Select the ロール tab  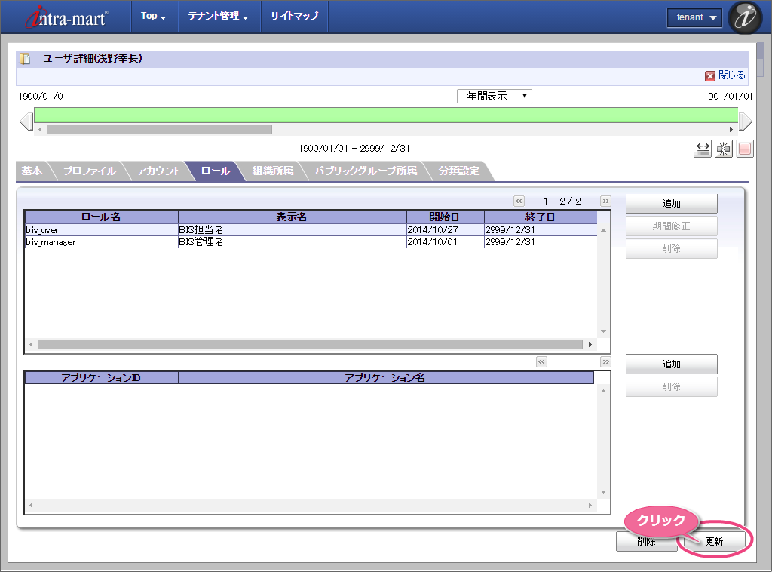click(216, 171)
